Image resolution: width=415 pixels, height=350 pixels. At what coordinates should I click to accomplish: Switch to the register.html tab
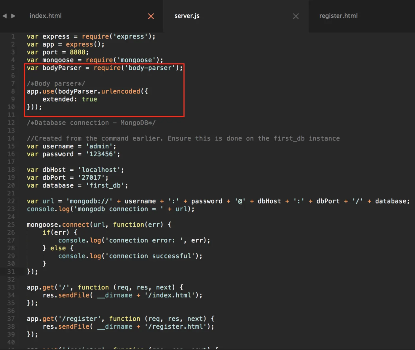(x=338, y=16)
